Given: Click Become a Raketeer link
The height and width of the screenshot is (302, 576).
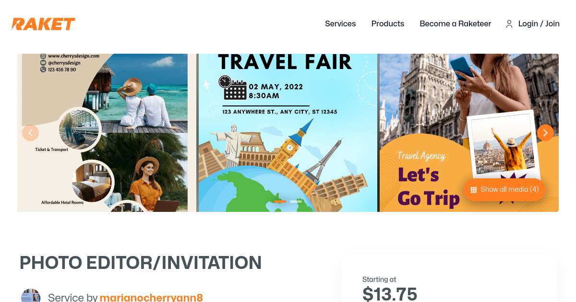Looking at the screenshot, I should tap(455, 24).
